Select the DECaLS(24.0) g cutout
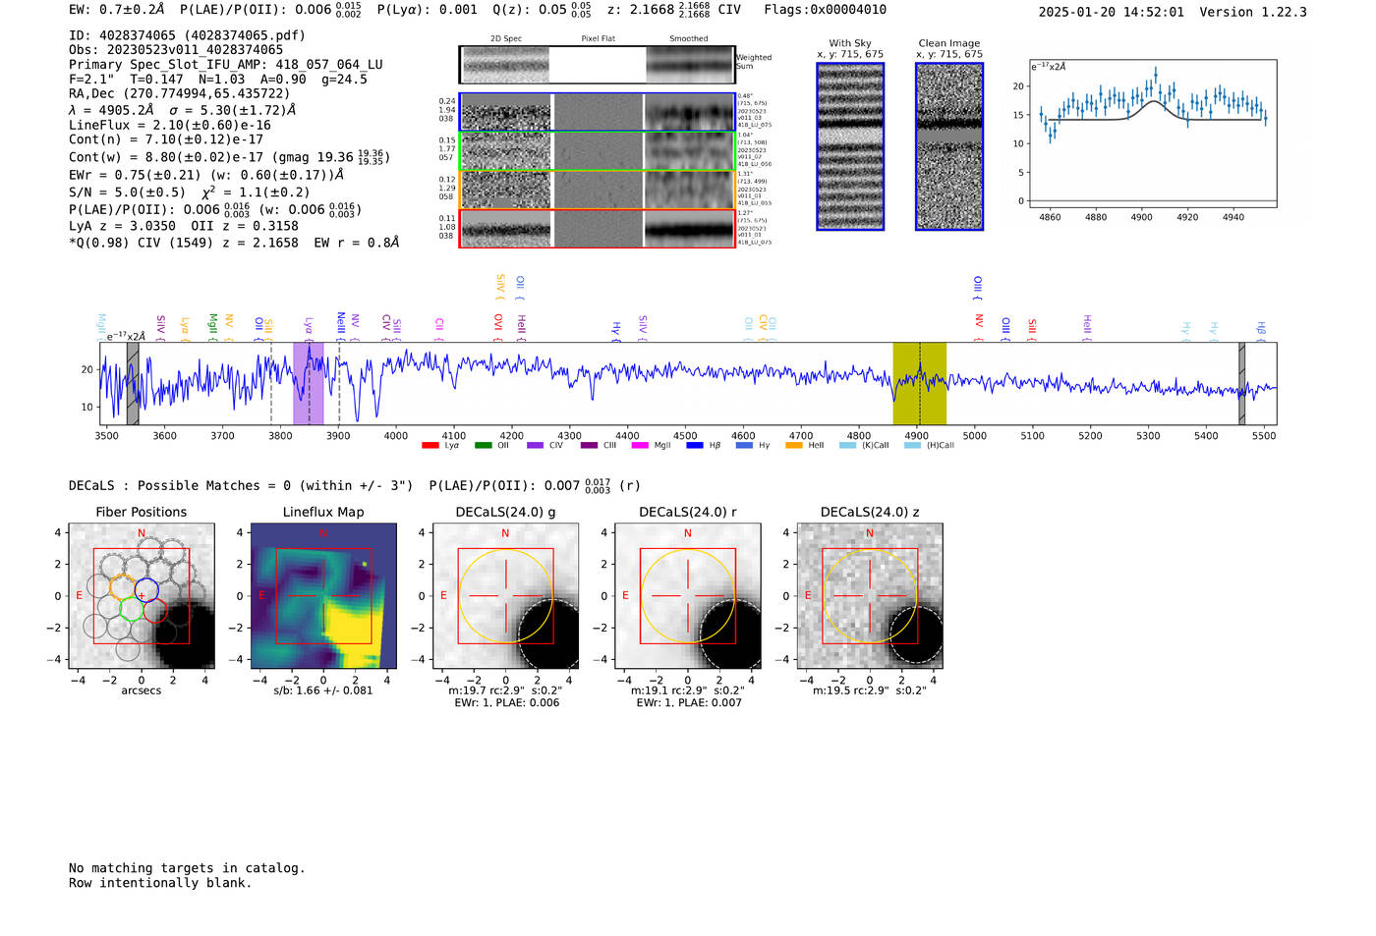The width and height of the screenshot is (1376, 936). [x=505, y=596]
